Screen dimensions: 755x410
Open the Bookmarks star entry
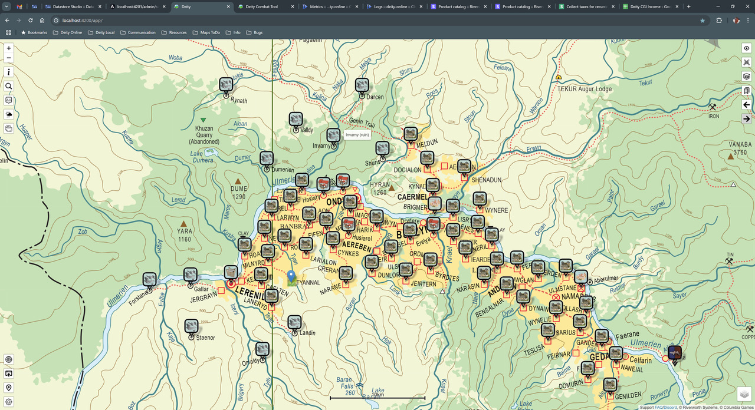(x=34, y=32)
